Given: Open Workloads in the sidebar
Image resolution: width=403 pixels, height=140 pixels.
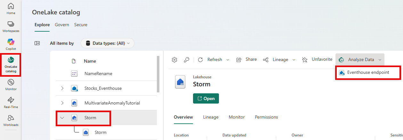Looking at the screenshot, I should [x=11, y=121].
